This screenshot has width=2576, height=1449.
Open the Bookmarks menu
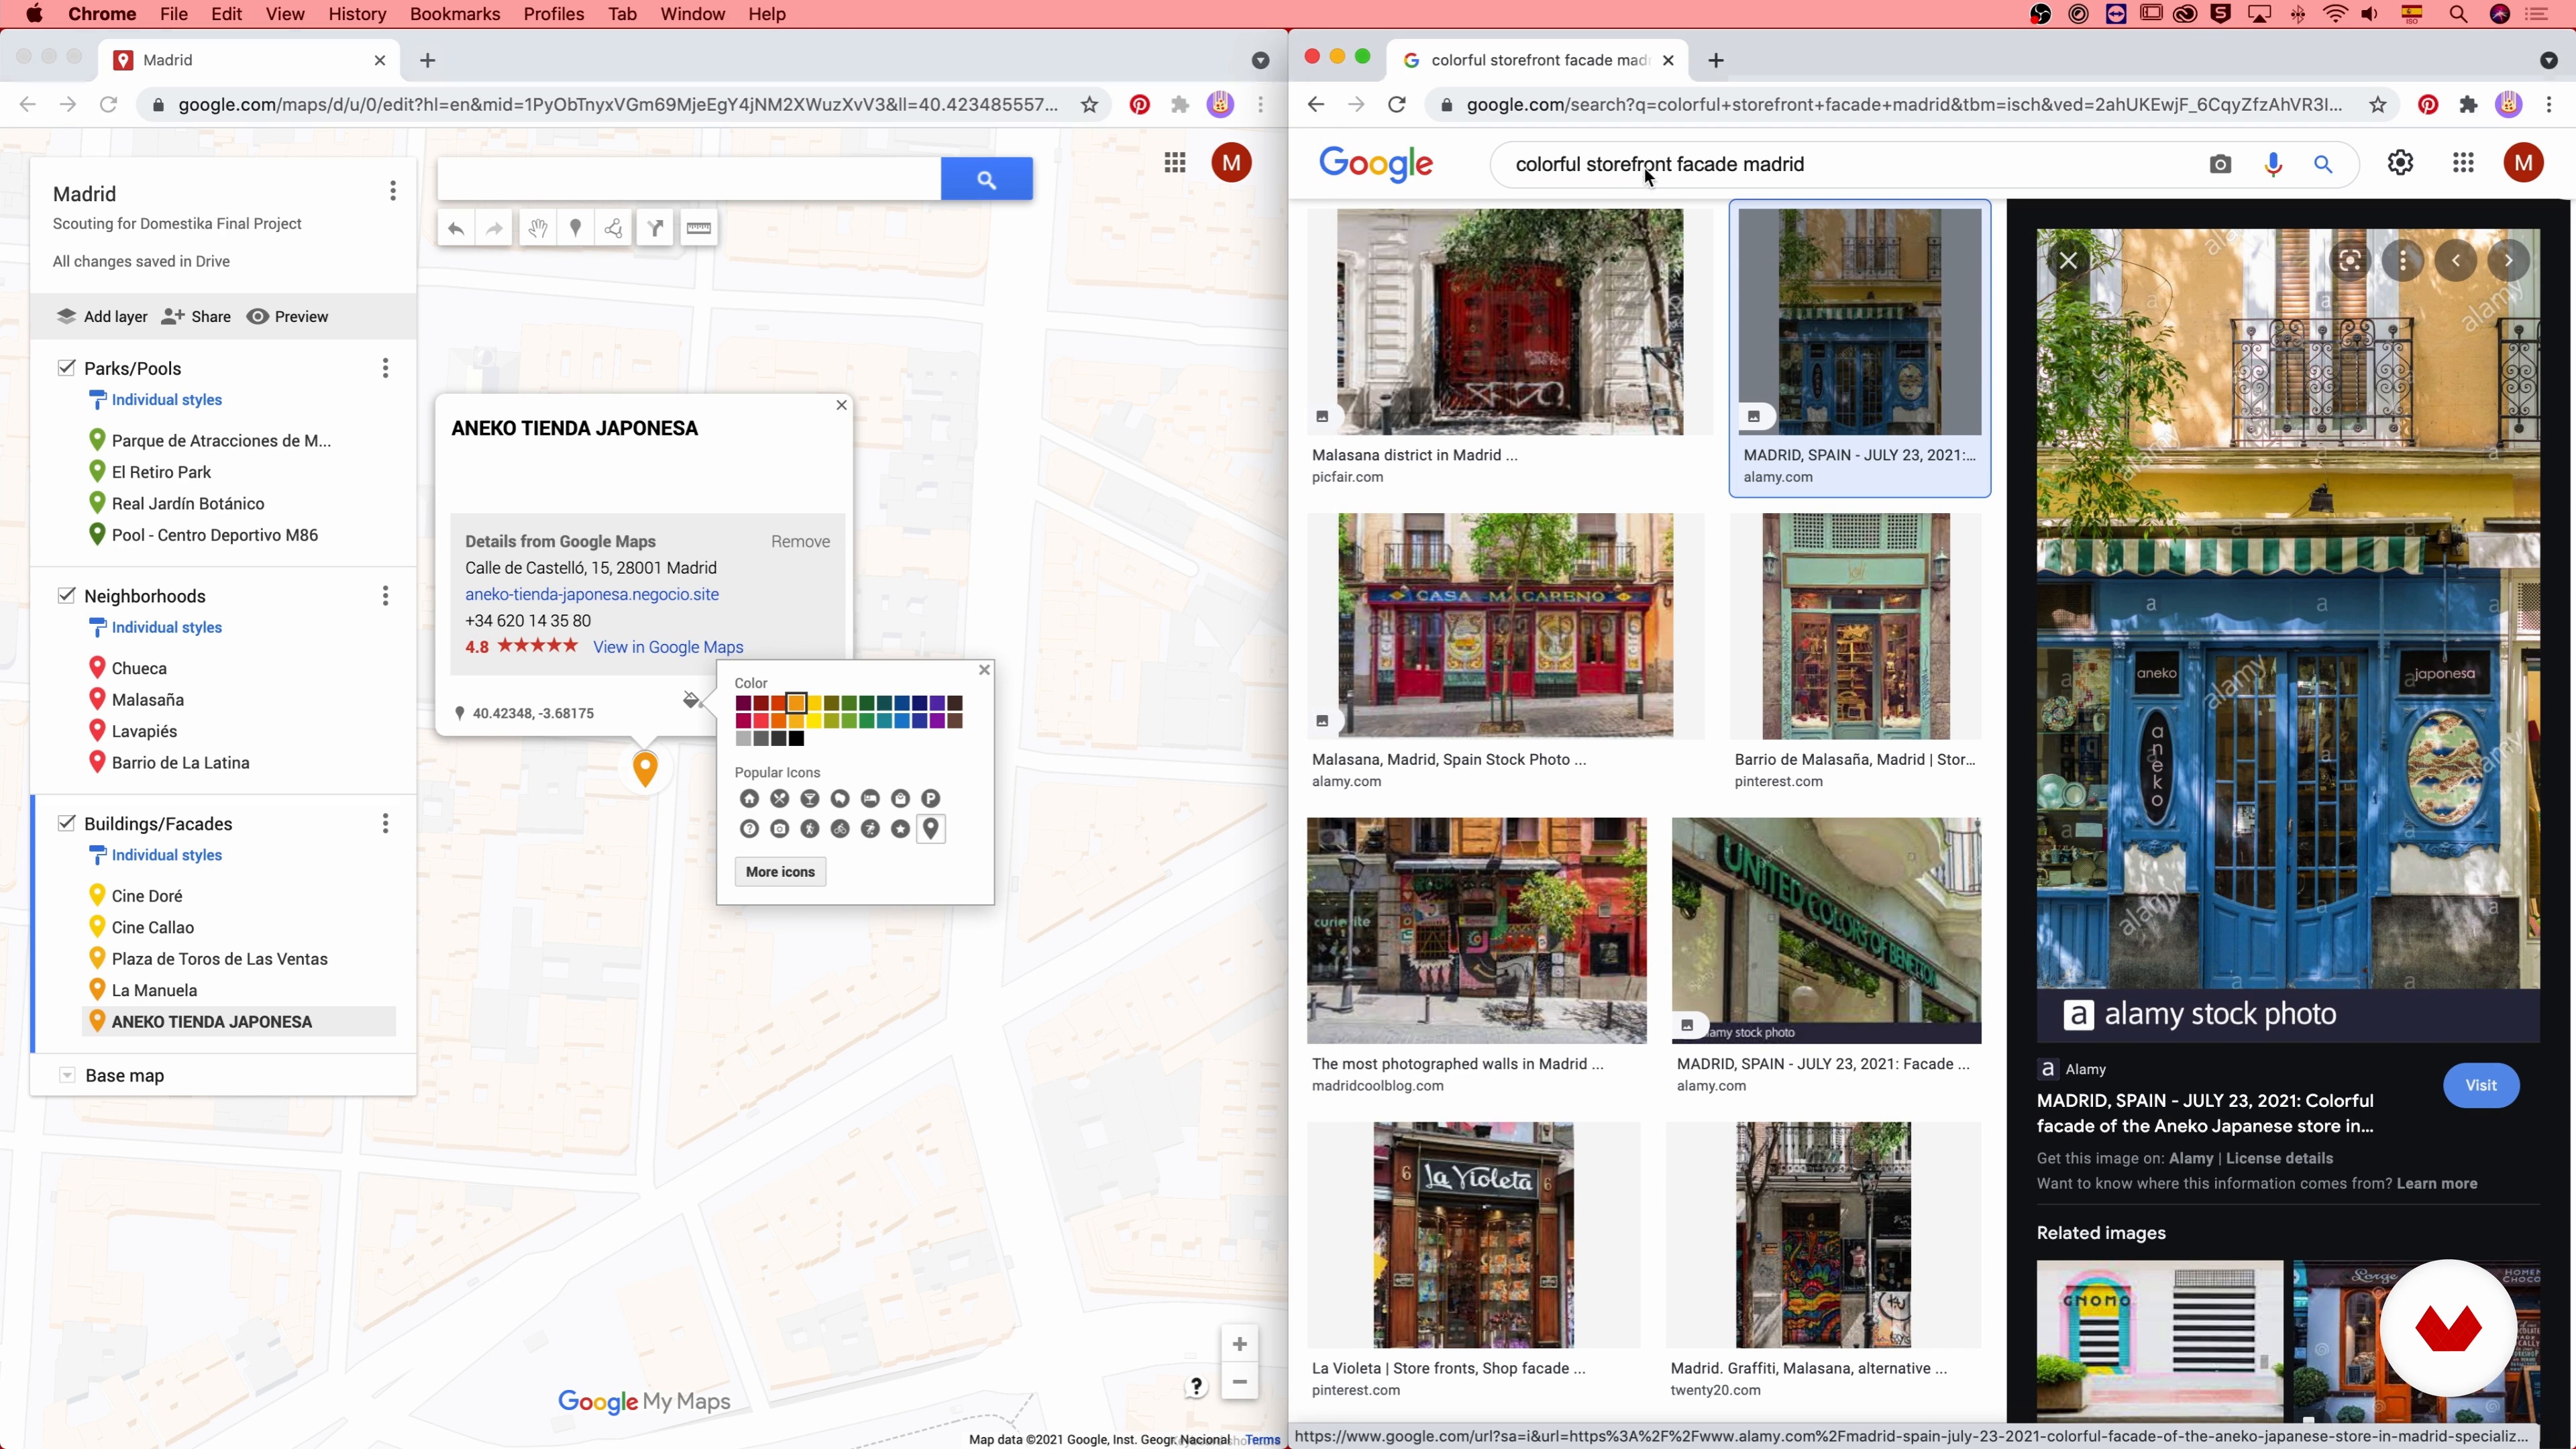pyautogui.click(x=455, y=14)
